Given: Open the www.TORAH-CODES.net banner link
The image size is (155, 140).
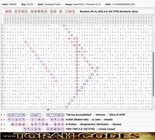Looking at the screenshot, I should click(x=77, y=136).
